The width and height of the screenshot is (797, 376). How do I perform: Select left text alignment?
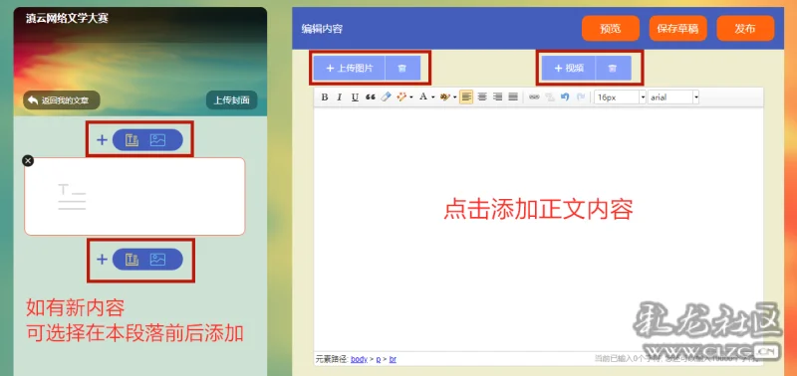pyautogui.click(x=466, y=97)
